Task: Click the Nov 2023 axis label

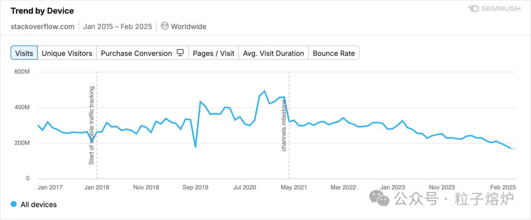Action: (x=441, y=187)
